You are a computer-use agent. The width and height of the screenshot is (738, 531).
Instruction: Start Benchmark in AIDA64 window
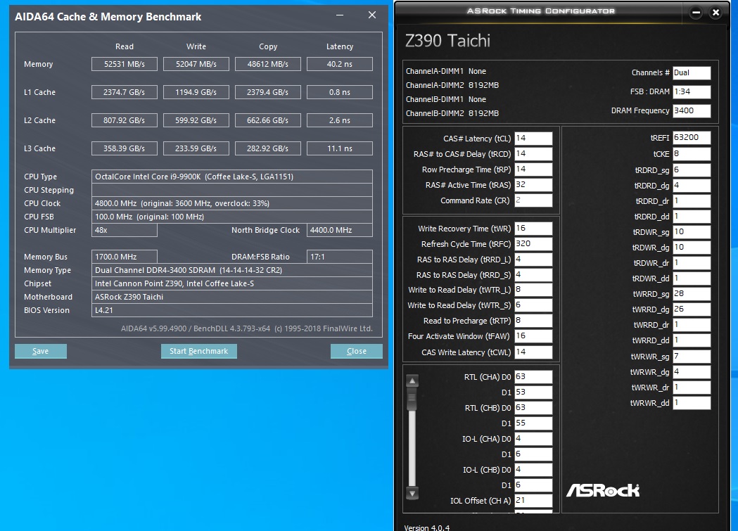198,352
